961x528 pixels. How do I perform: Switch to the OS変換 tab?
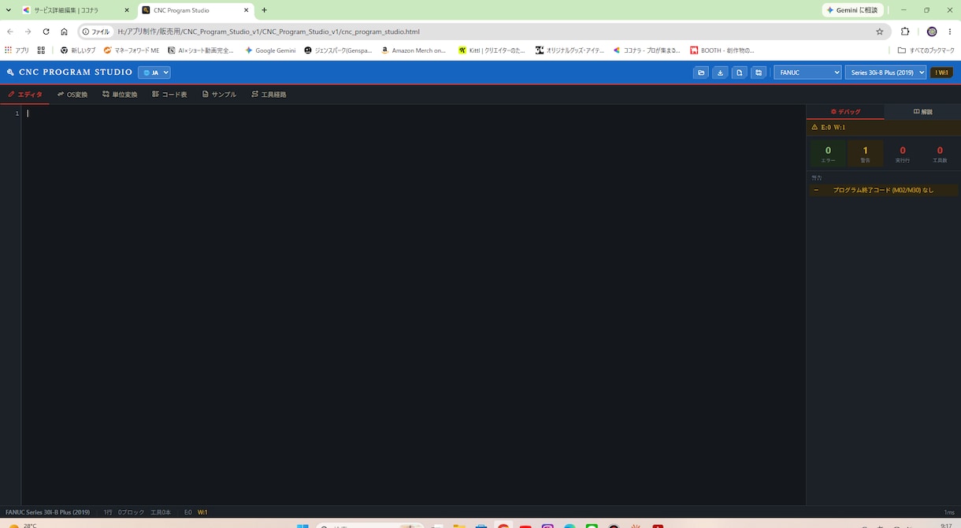(72, 95)
